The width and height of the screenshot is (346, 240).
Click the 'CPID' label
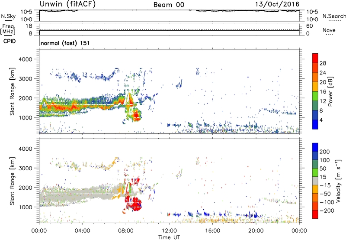click(x=10, y=41)
